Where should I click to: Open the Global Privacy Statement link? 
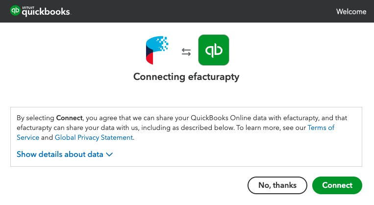click(x=94, y=138)
